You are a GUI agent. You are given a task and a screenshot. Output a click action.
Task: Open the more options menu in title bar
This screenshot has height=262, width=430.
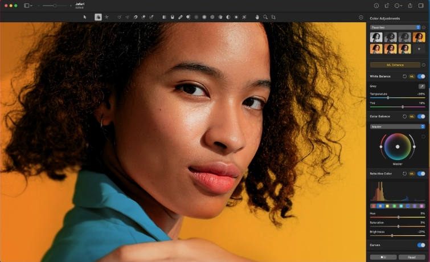tap(398, 6)
